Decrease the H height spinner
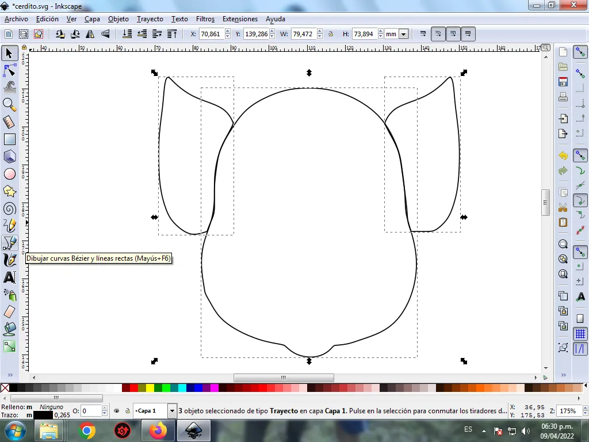This screenshot has height=442, width=589. (x=381, y=36)
